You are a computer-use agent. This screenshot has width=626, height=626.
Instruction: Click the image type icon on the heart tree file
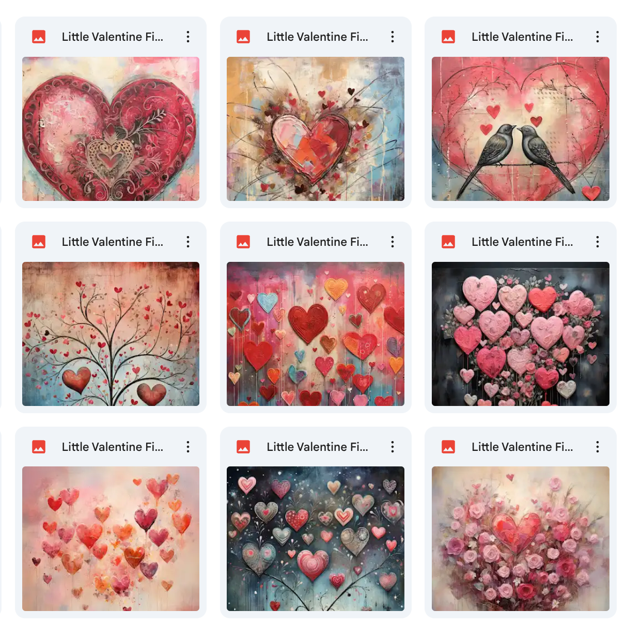[39, 242]
